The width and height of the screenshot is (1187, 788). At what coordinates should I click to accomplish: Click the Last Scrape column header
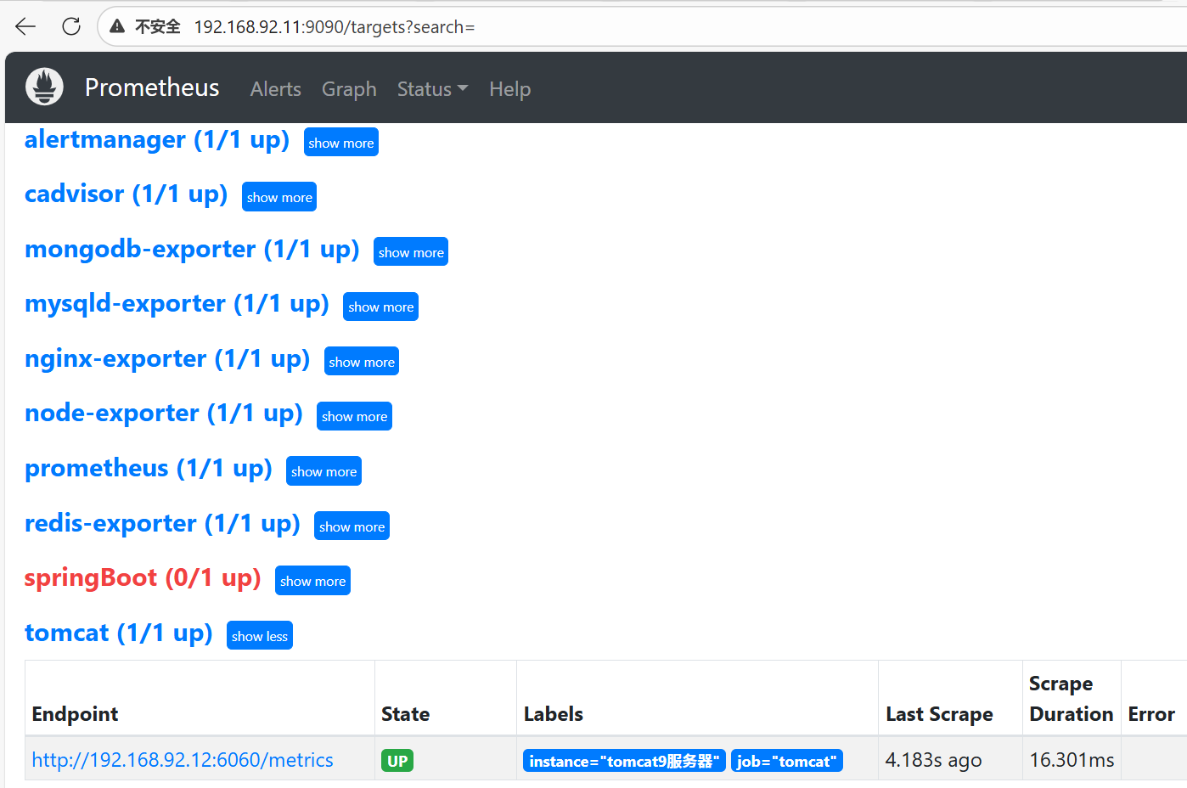pos(939,714)
